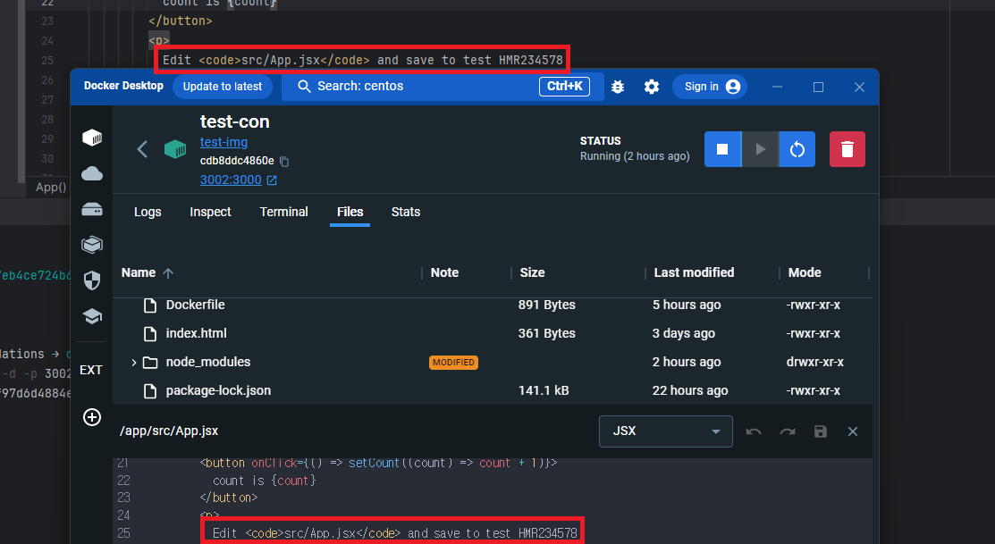
Task: Open Containers view in Docker sidebar
Action: (x=92, y=138)
